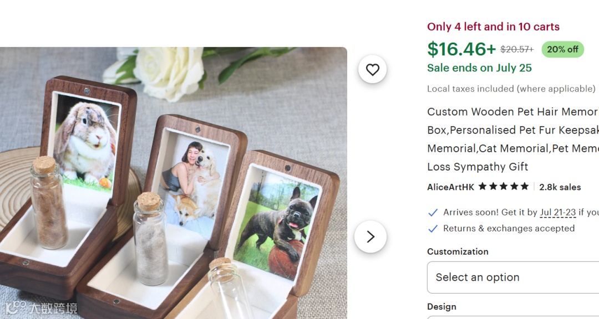The image size is (599, 319).
Task: Click the checkmark beside Arrives soon
Action: pyautogui.click(x=433, y=213)
